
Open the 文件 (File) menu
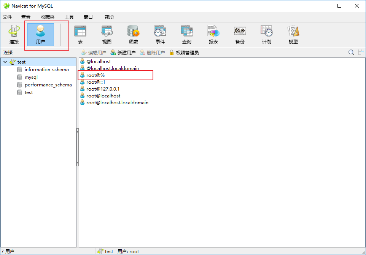pyautogui.click(x=7, y=17)
